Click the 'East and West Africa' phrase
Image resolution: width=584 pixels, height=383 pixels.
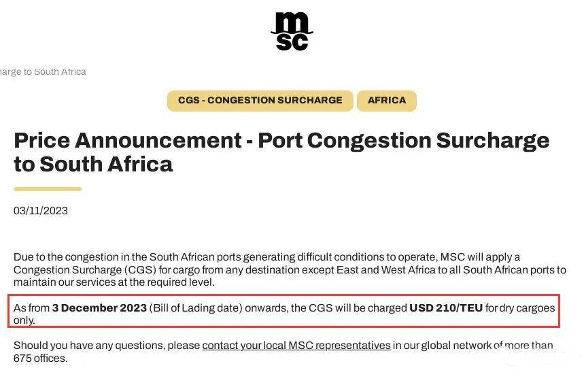point(386,270)
